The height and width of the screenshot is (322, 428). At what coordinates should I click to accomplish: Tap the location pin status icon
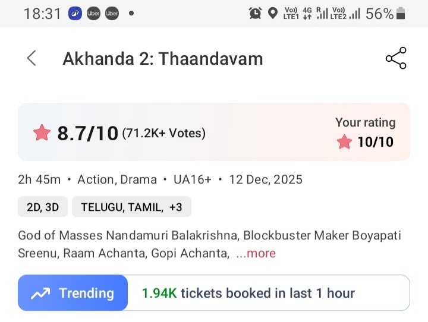[273, 13]
